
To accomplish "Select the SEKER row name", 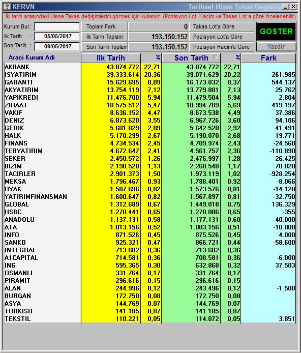I will tap(15, 159).
